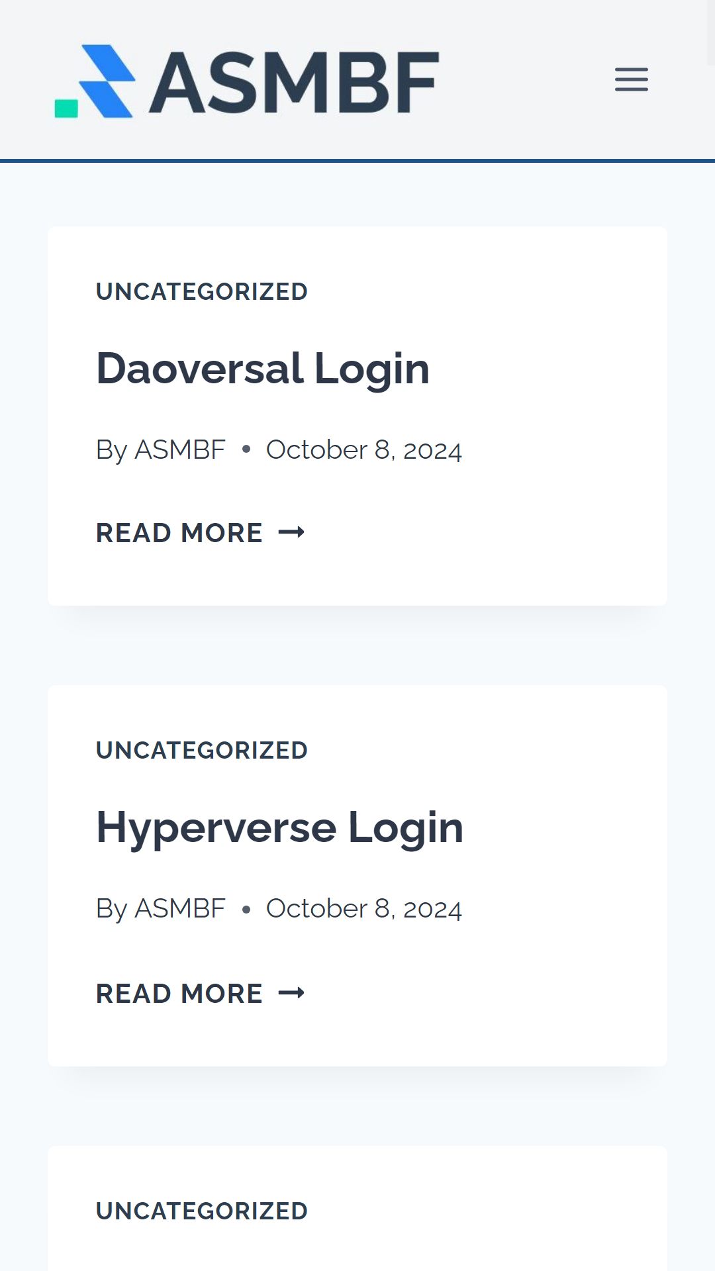This screenshot has width=715, height=1271.
Task: Click October 8, 2024 date on Daoversal post
Action: 363,450
